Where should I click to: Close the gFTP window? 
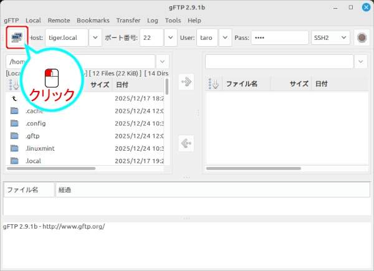[x=366, y=7]
